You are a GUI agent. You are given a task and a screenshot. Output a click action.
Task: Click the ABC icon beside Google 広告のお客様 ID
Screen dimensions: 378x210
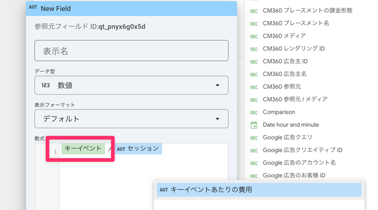click(254, 176)
